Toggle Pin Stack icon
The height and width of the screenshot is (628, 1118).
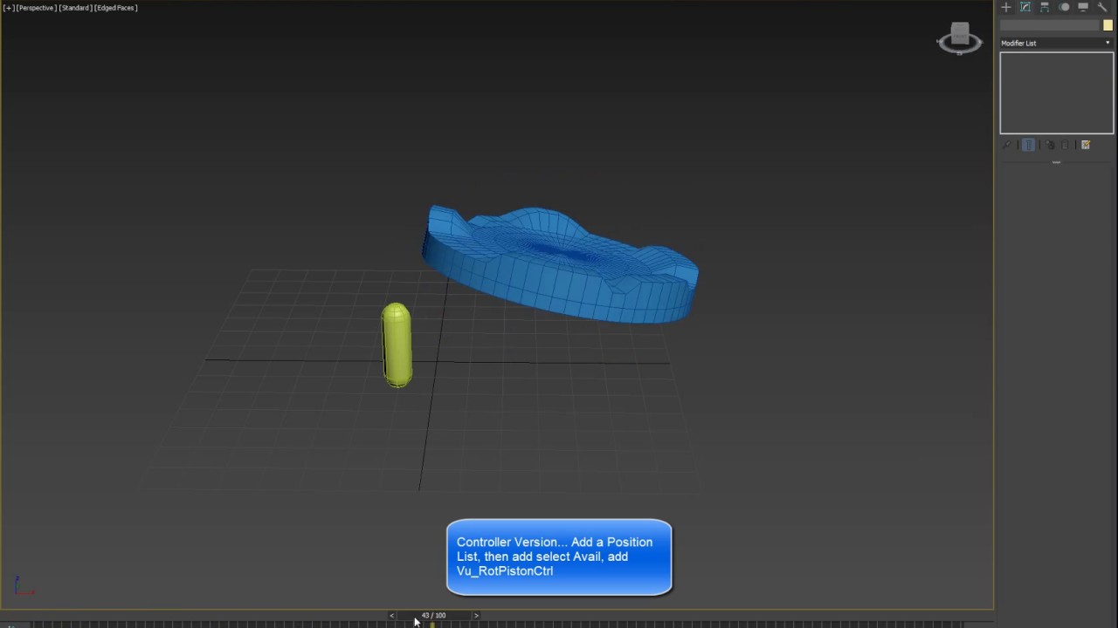point(1007,145)
